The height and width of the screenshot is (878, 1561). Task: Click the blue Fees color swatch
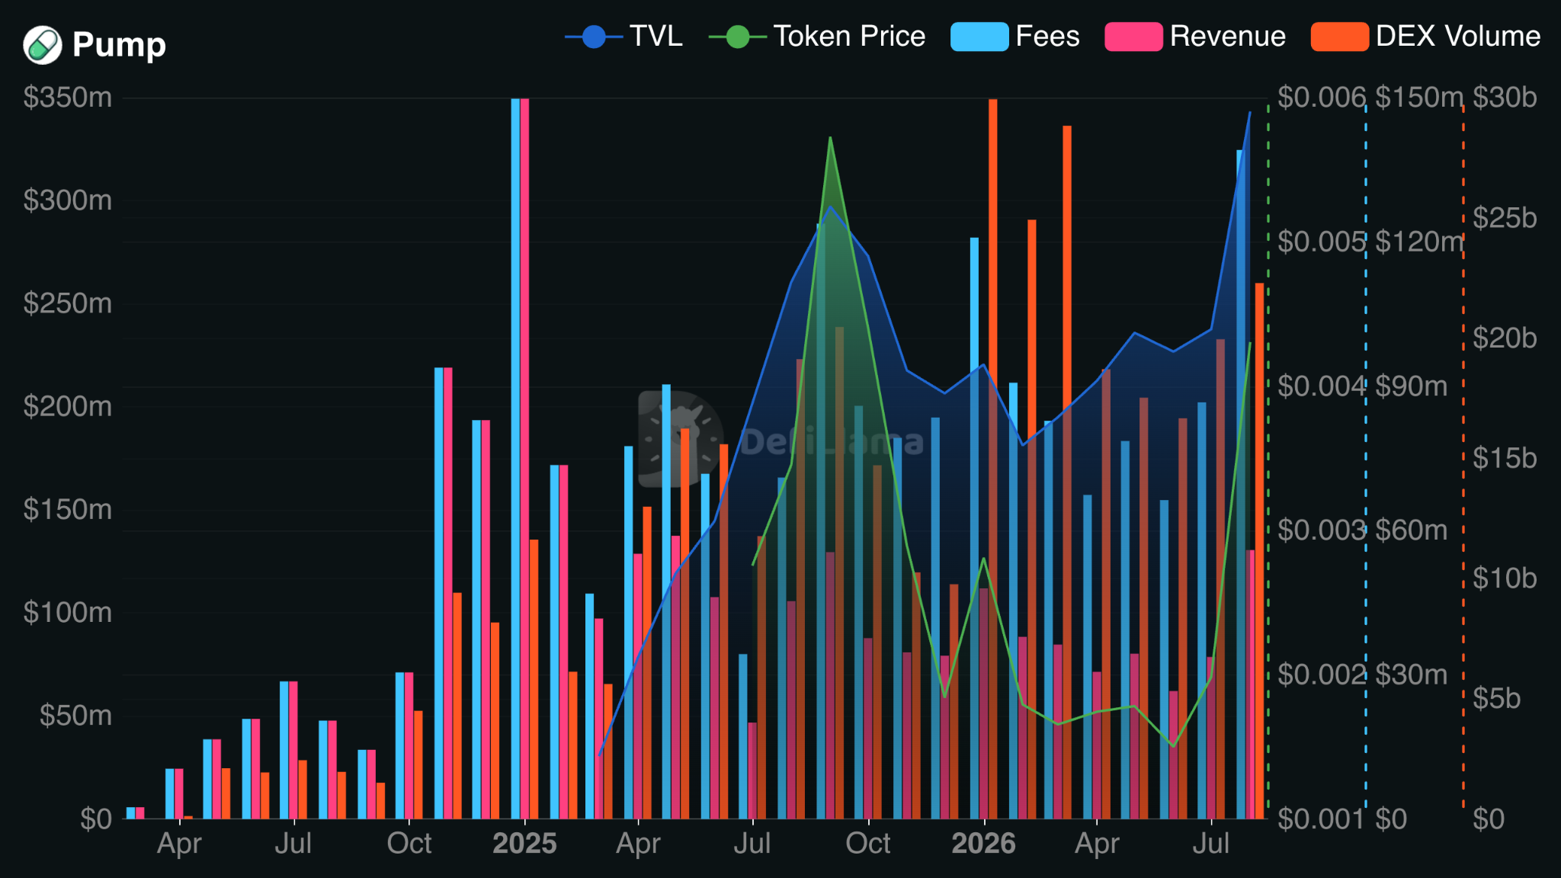pos(979,37)
